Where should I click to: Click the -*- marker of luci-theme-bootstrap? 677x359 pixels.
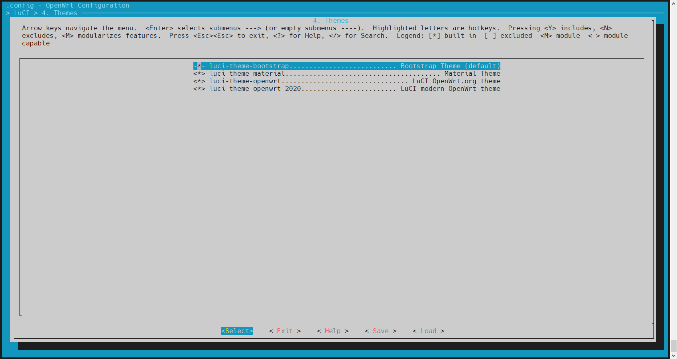pos(199,66)
